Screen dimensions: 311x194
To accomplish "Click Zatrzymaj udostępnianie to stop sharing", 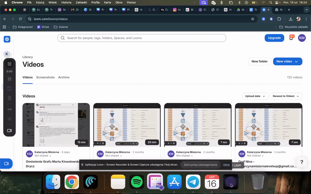I will [200, 165].
